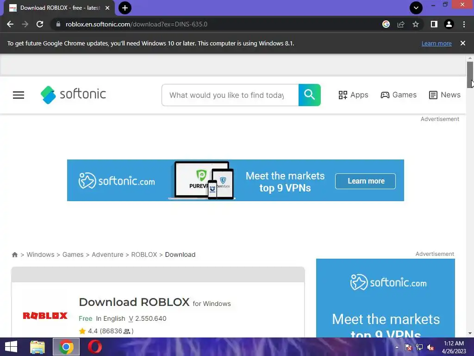The height and width of the screenshot is (356, 474).
Task: Click the scrollbar down arrow
Action: click(x=470, y=333)
